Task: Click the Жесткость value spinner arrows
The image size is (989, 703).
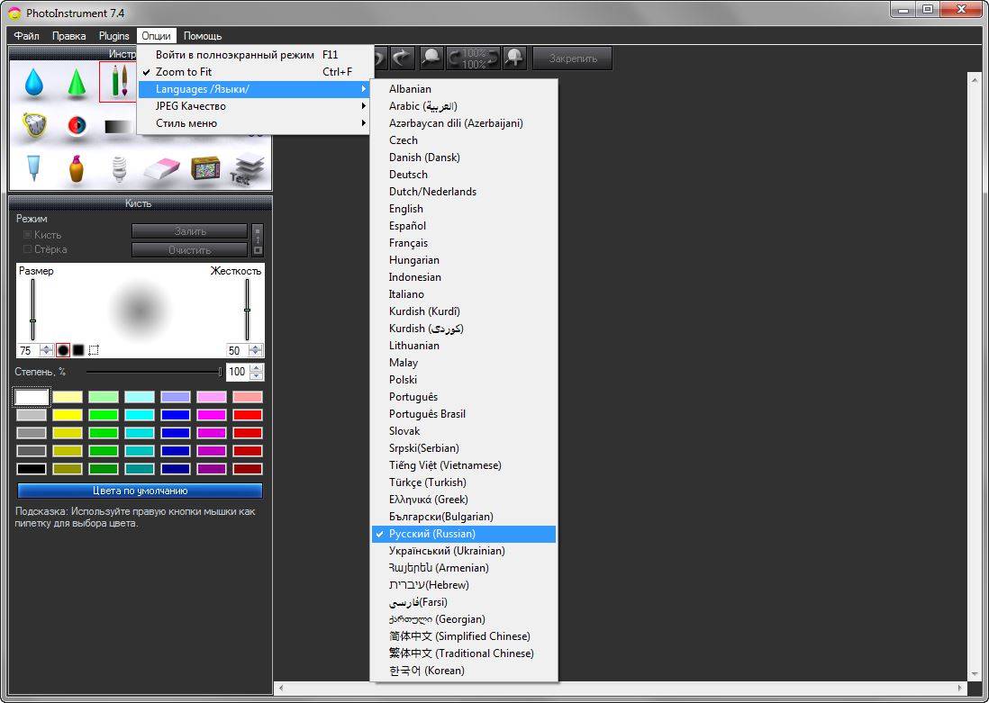Action: click(x=256, y=350)
